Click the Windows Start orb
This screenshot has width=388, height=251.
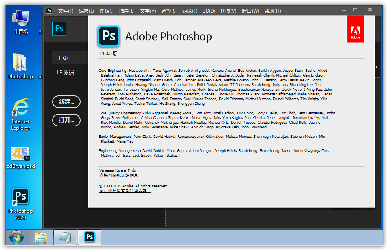pos(16,237)
